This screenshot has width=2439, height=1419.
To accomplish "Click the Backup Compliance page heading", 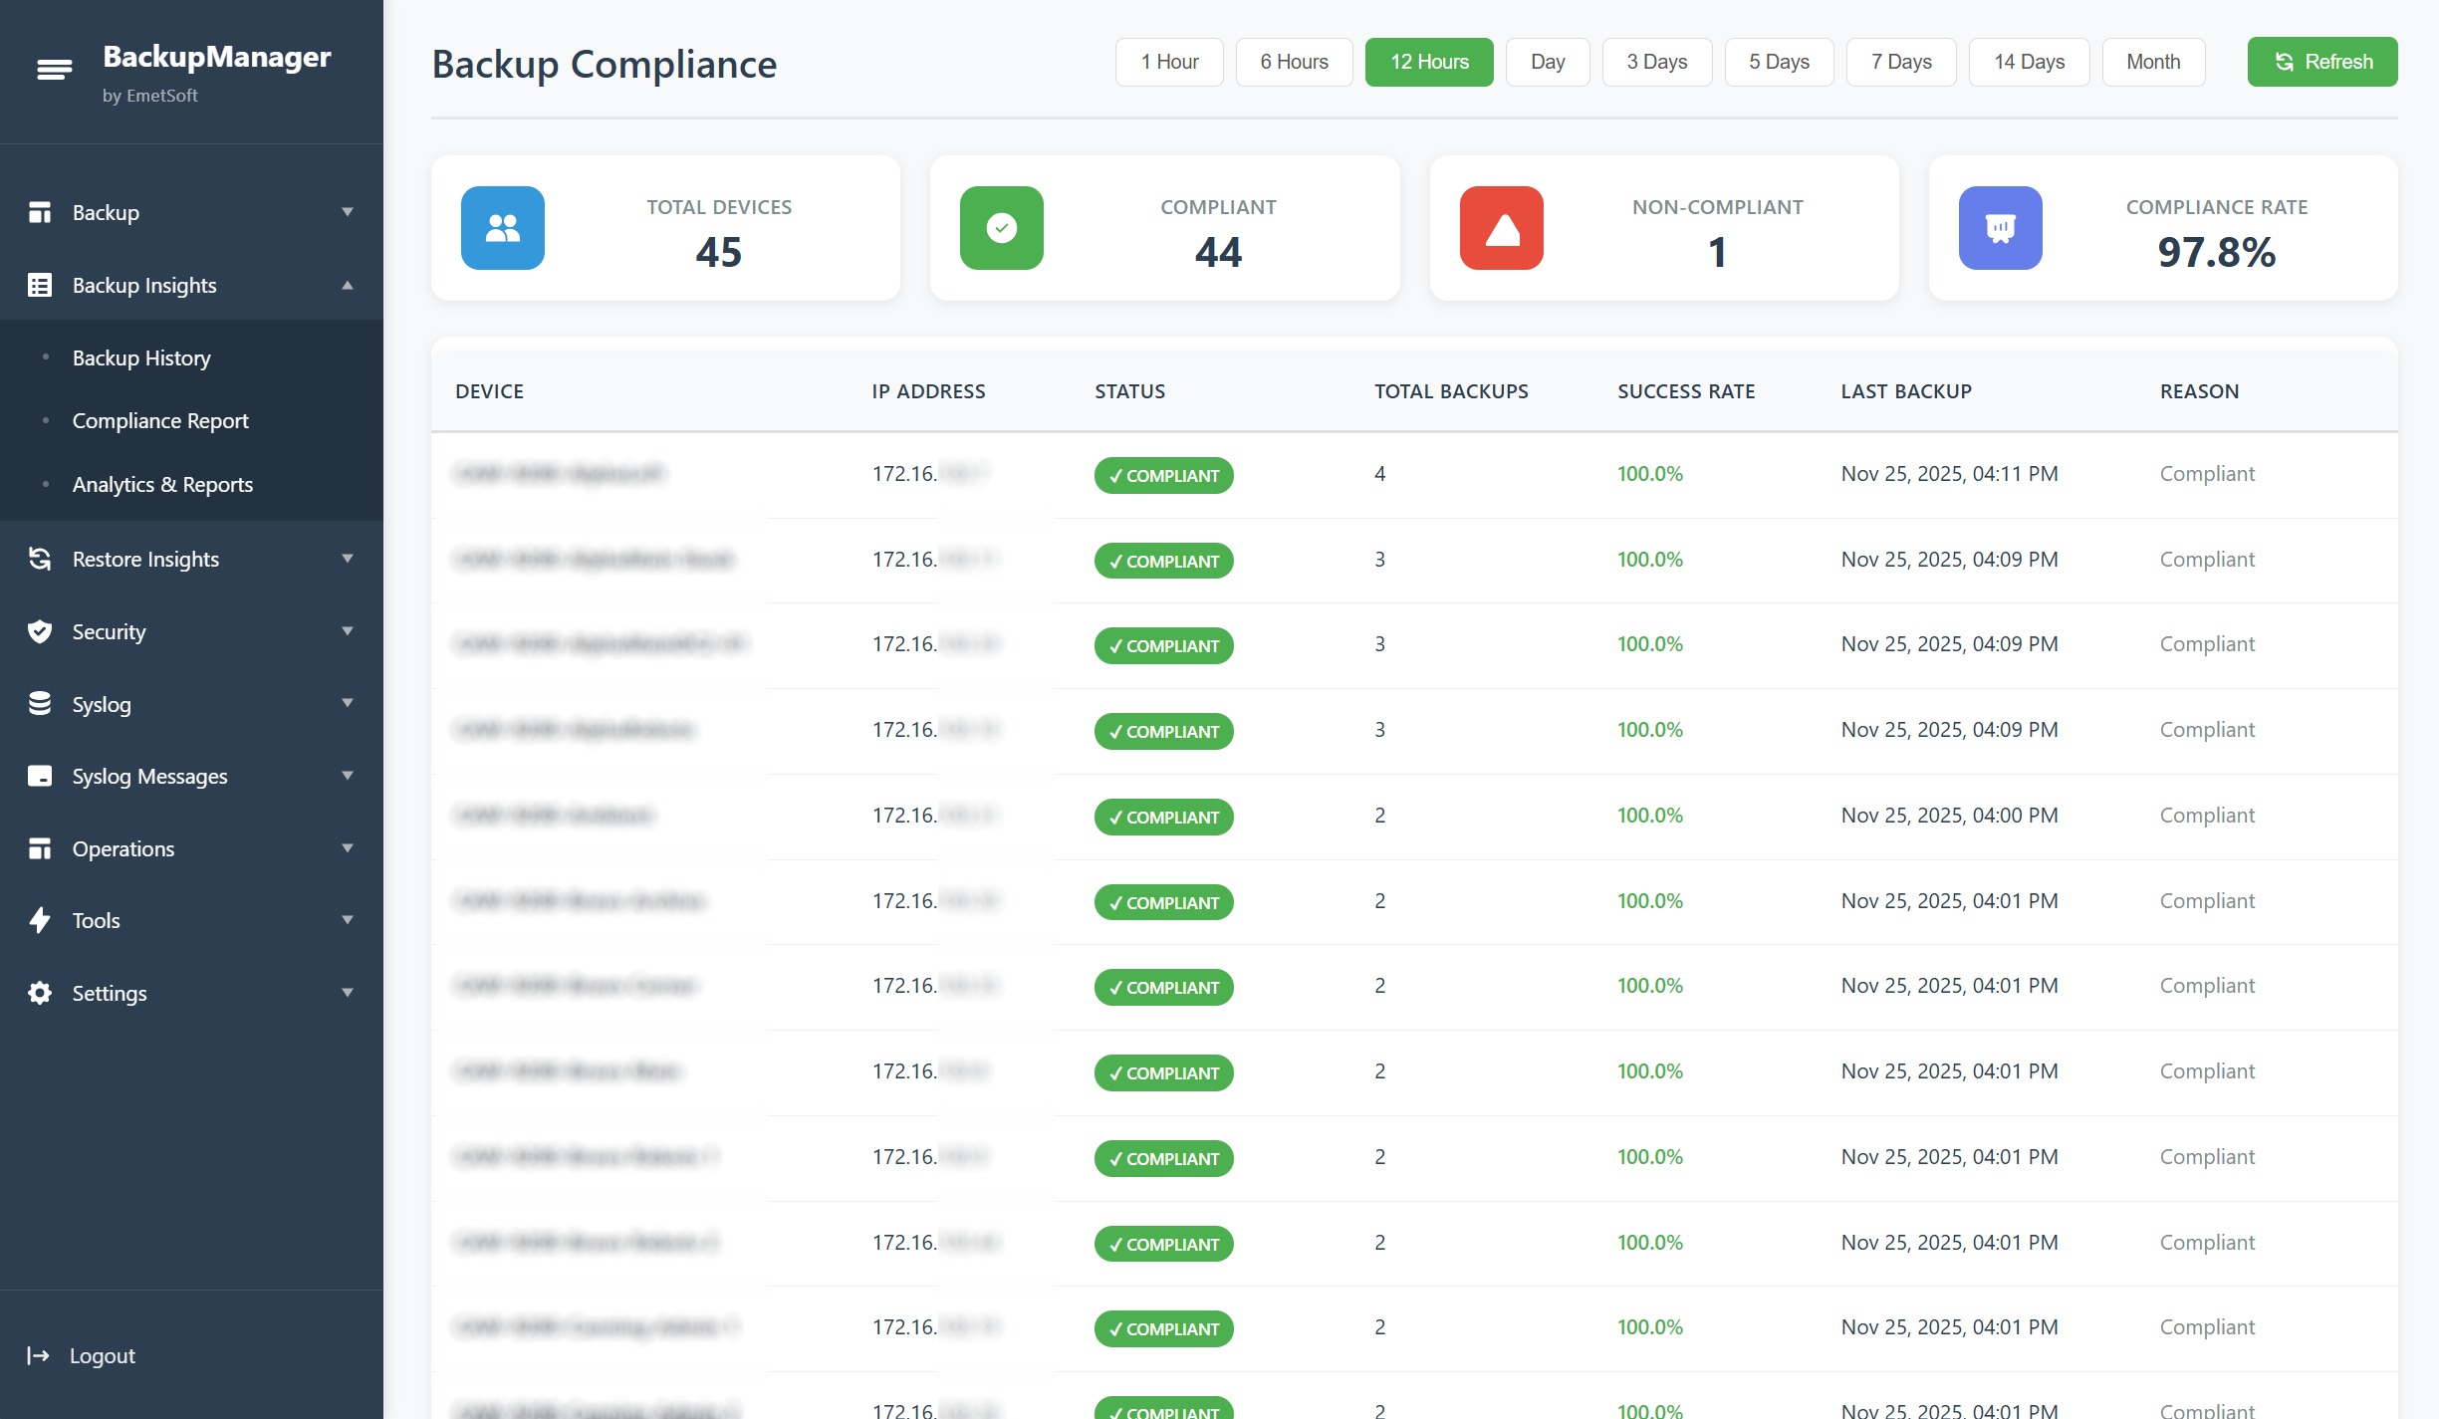I will coord(604,65).
